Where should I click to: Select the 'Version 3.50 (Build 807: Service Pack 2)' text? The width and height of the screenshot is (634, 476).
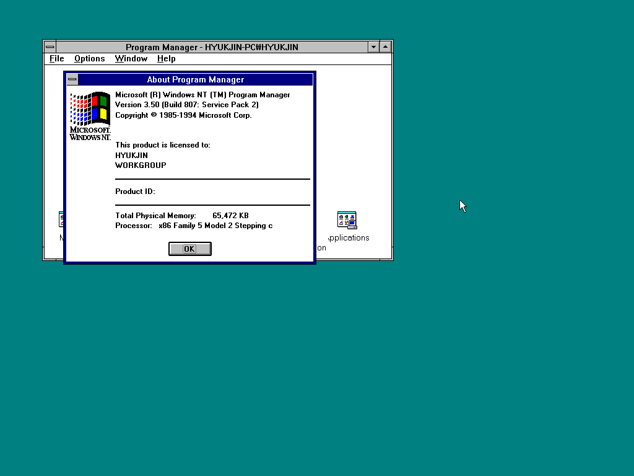click(187, 105)
